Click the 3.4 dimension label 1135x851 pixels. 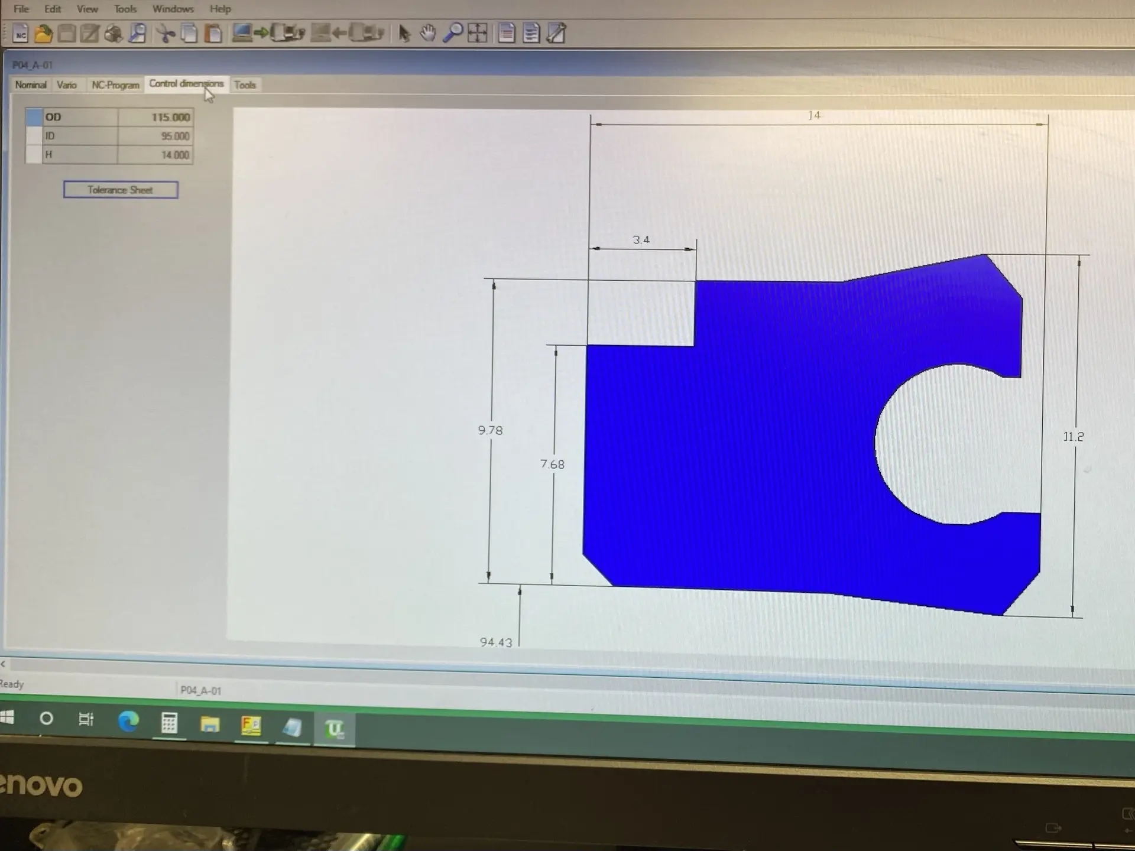[641, 240]
